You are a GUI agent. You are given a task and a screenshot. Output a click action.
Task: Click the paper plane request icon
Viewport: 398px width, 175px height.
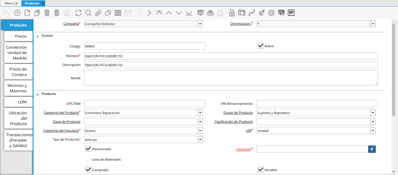click(262, 13)
